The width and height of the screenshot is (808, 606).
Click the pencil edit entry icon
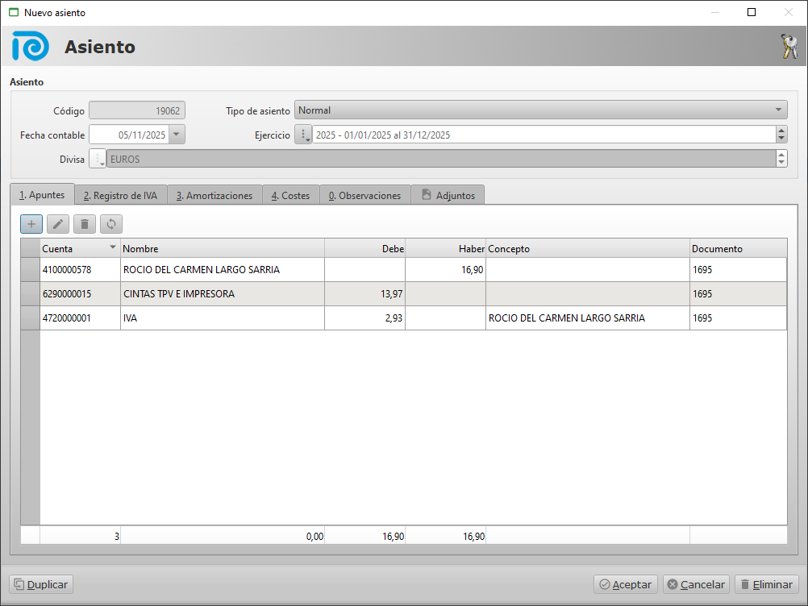click(x=58, y=224)
